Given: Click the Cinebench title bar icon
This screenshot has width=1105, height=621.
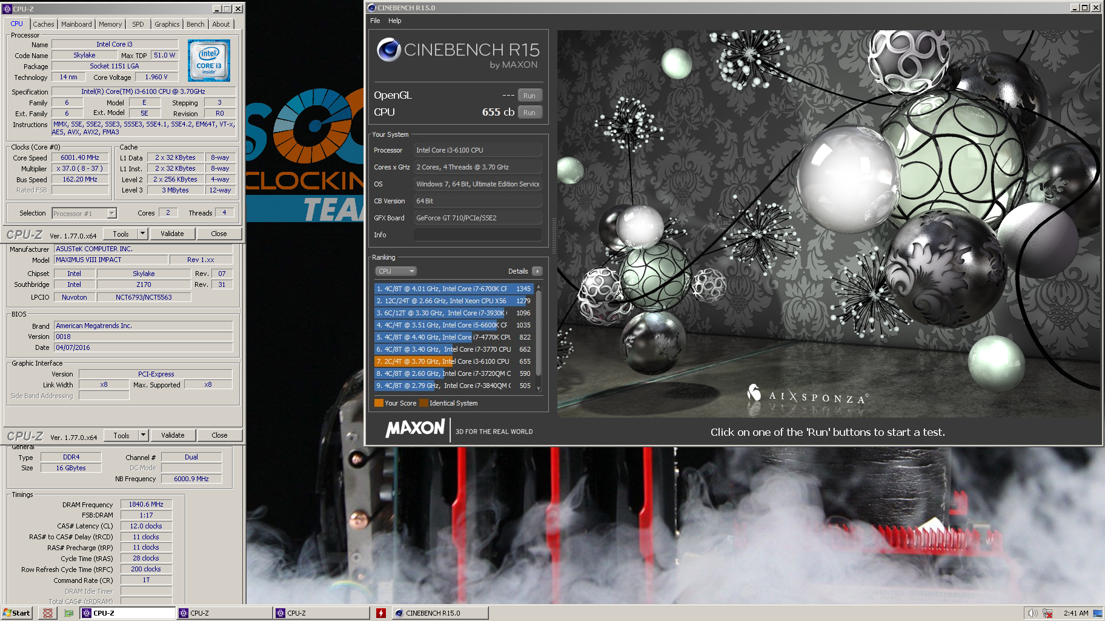Looking at the screenshot, I should pos(372,8).
